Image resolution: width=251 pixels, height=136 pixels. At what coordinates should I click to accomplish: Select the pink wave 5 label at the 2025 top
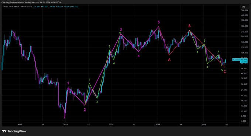159,22
